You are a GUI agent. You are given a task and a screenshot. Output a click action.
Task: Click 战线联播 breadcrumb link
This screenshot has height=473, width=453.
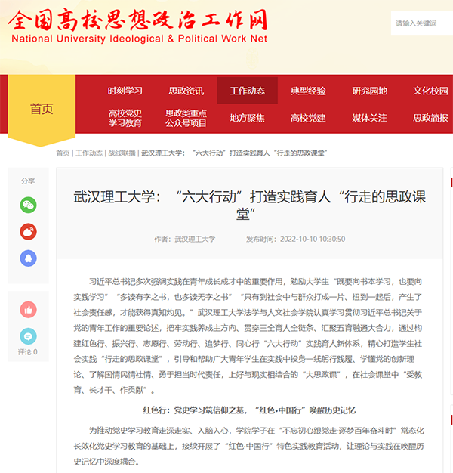(x=121, y=153)
